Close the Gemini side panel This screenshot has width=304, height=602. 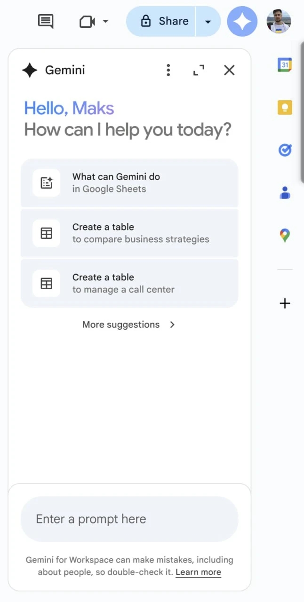(x=229, y=71)
